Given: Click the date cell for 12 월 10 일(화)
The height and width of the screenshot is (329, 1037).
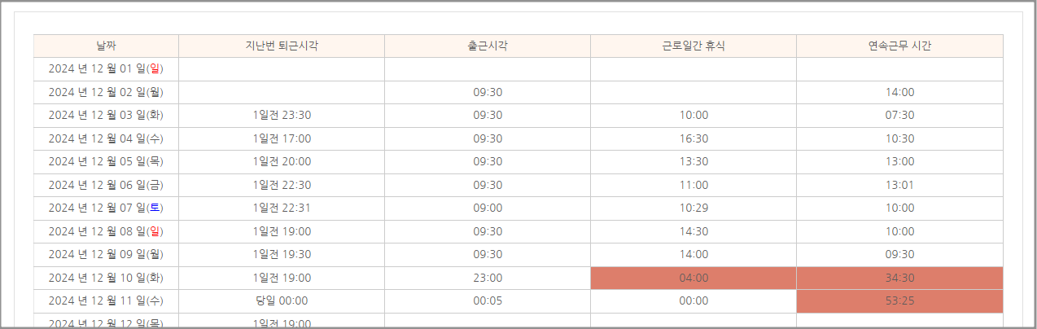Looking at the screenshot, I should (106, 278).
